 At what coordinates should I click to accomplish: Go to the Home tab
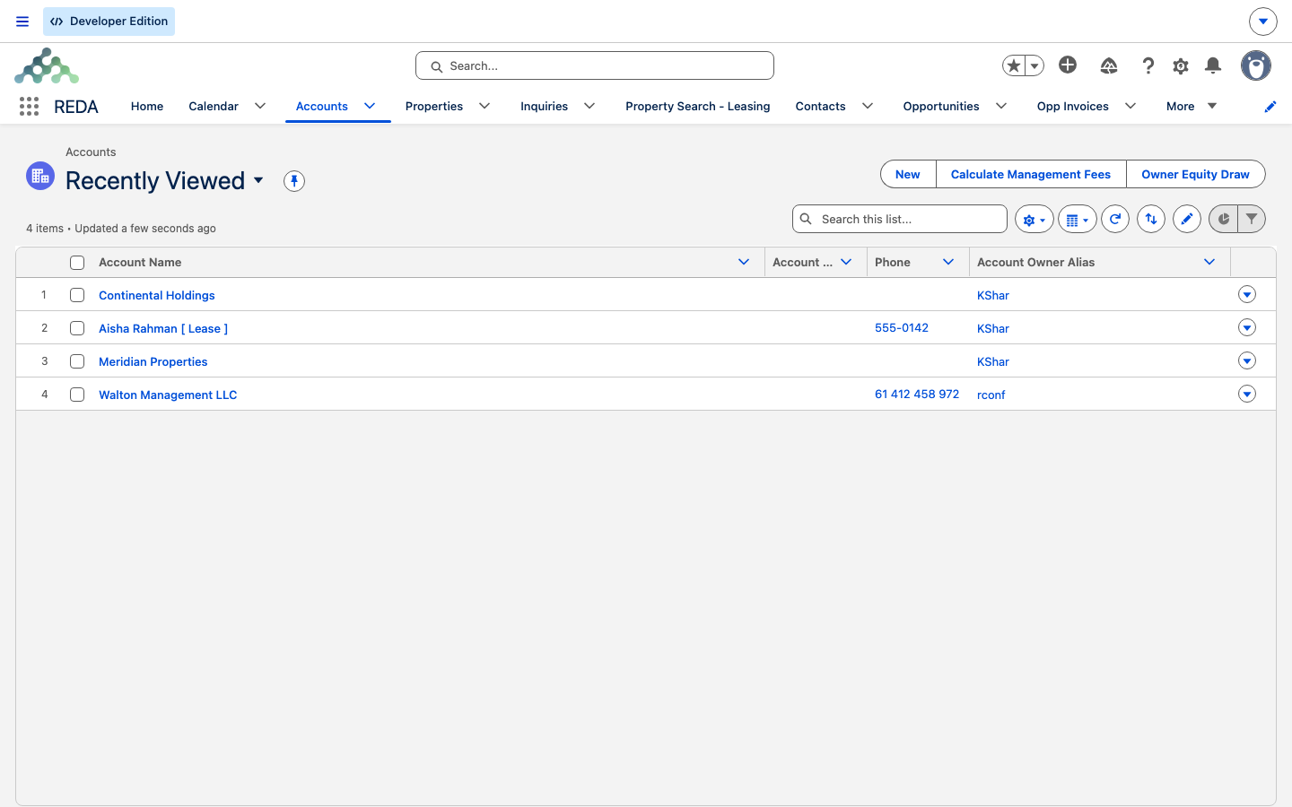point(147,106)
